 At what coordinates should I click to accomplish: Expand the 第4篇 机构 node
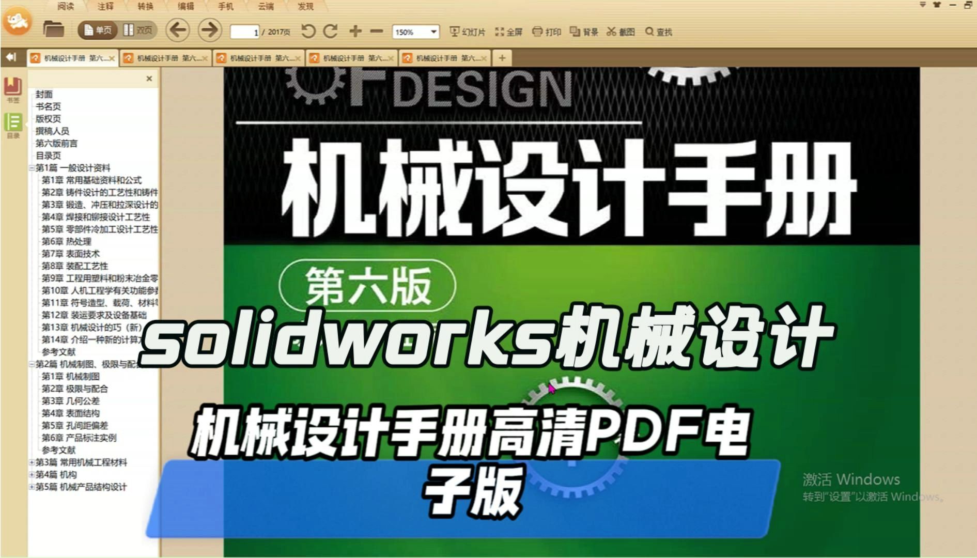point(32,475)
